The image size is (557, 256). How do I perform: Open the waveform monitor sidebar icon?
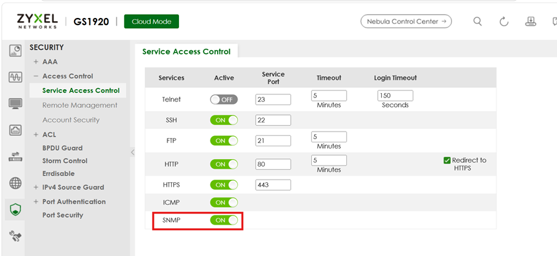click(x=15, y=77)
